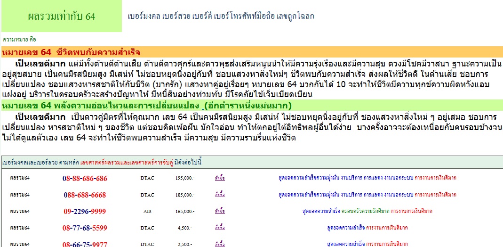The width and height of the screenshot is (503, 247).
Task: Click the description in the 08-88-686-686 row
Action: point(367,178)
